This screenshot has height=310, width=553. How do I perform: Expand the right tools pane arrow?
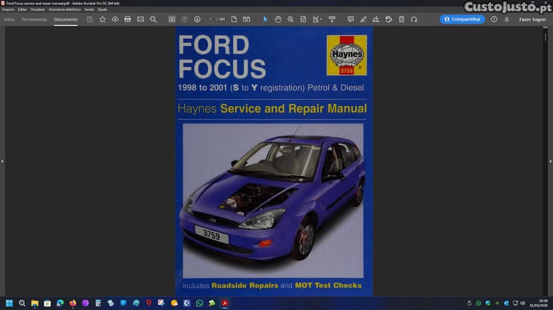(550, 161)
